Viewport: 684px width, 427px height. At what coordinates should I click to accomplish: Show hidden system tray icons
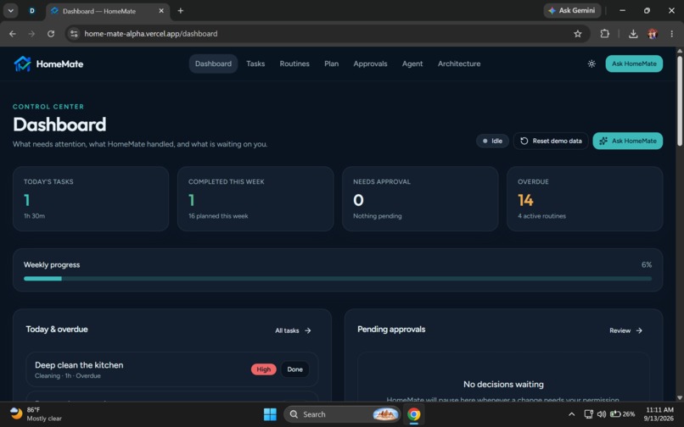[x=571, y=414]
